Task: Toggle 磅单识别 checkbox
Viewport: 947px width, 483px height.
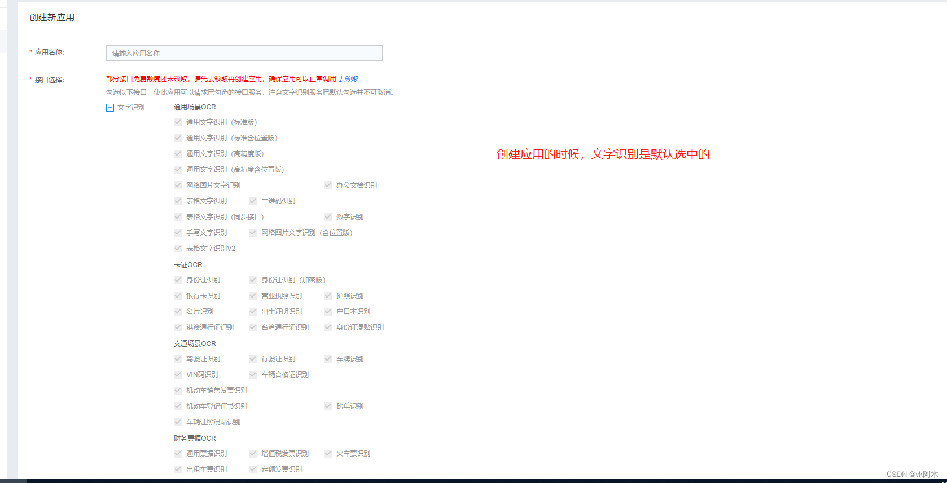Action: 328,406
